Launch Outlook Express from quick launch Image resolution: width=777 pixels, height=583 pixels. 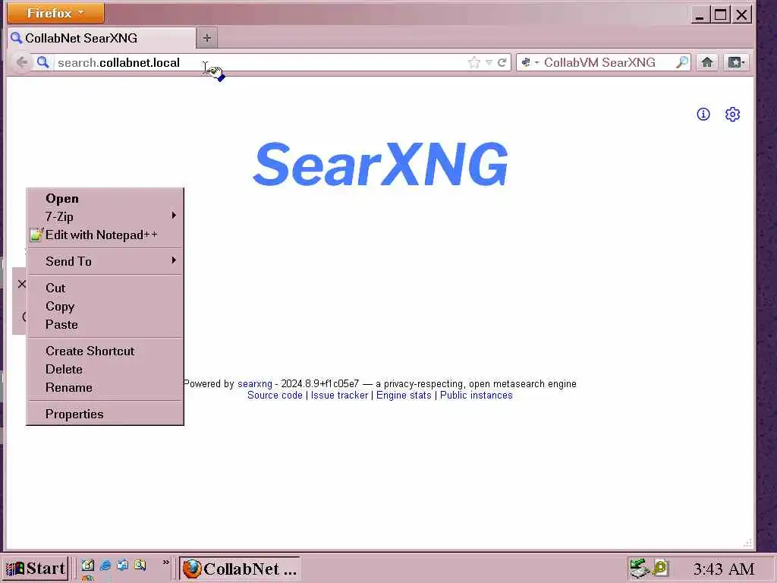click(122, 565)
